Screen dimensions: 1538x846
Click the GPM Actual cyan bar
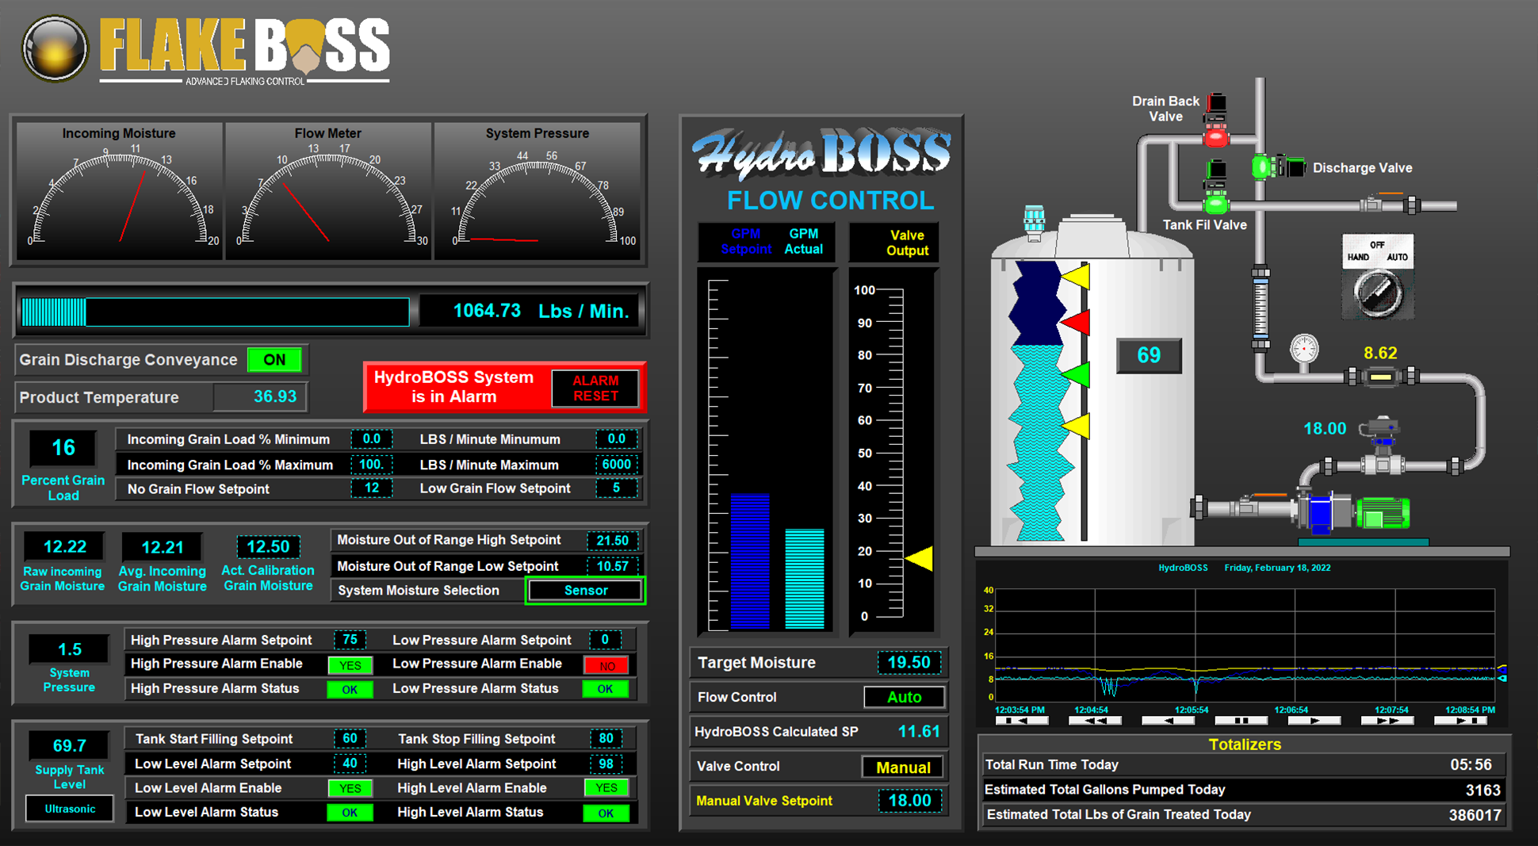(x=804, y=579)
